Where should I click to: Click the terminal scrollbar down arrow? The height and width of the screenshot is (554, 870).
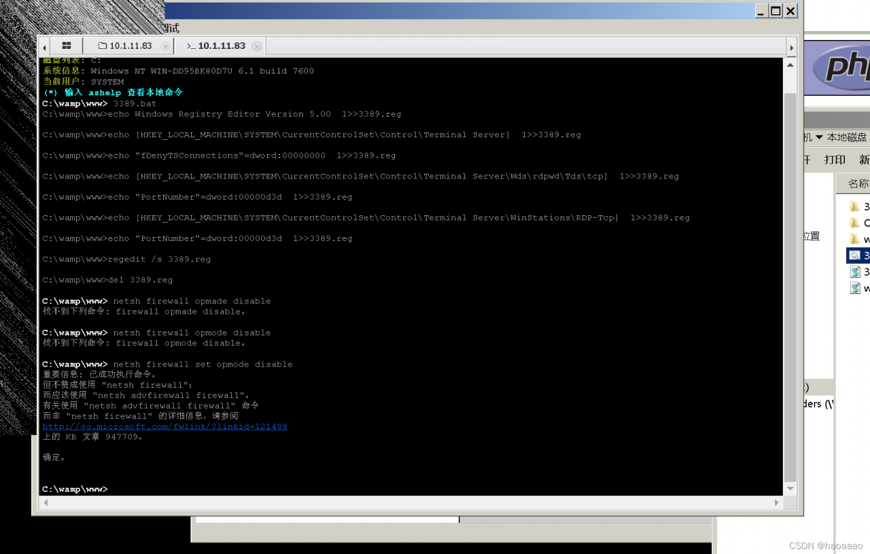[790, 489]
